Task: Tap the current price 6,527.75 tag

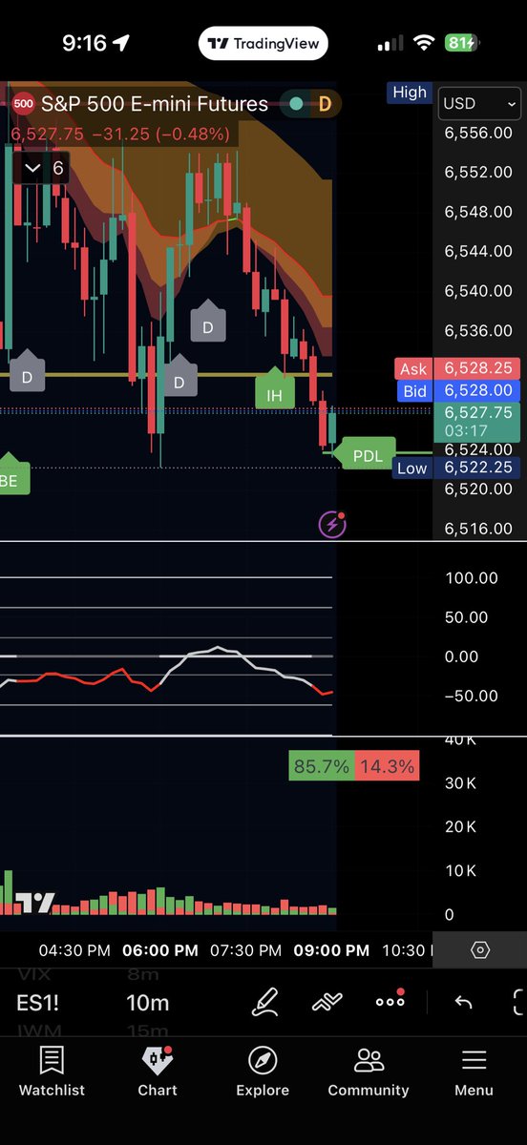Action: click(475, 421)
